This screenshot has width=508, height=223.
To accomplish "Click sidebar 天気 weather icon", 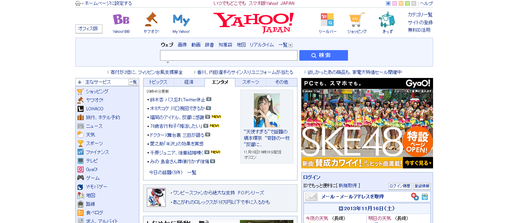I will (x=80, y=135).
